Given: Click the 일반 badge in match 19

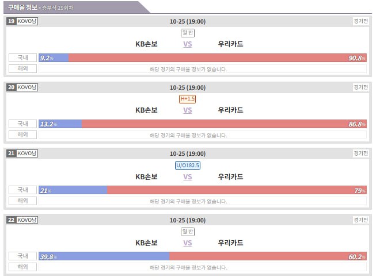Looking at the screenshot, I should [188, 33].
